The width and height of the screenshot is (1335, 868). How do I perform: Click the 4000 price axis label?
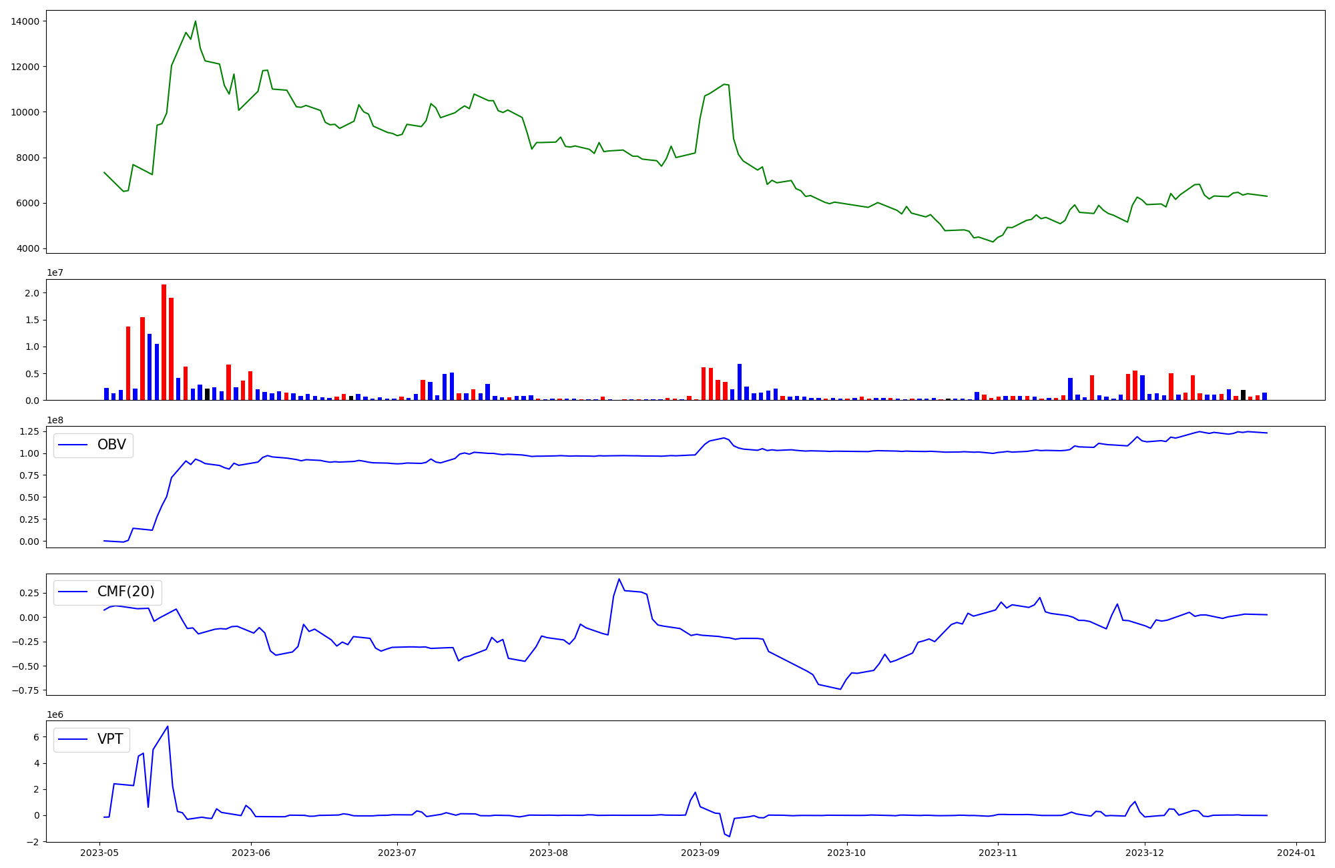pos(28,249)
